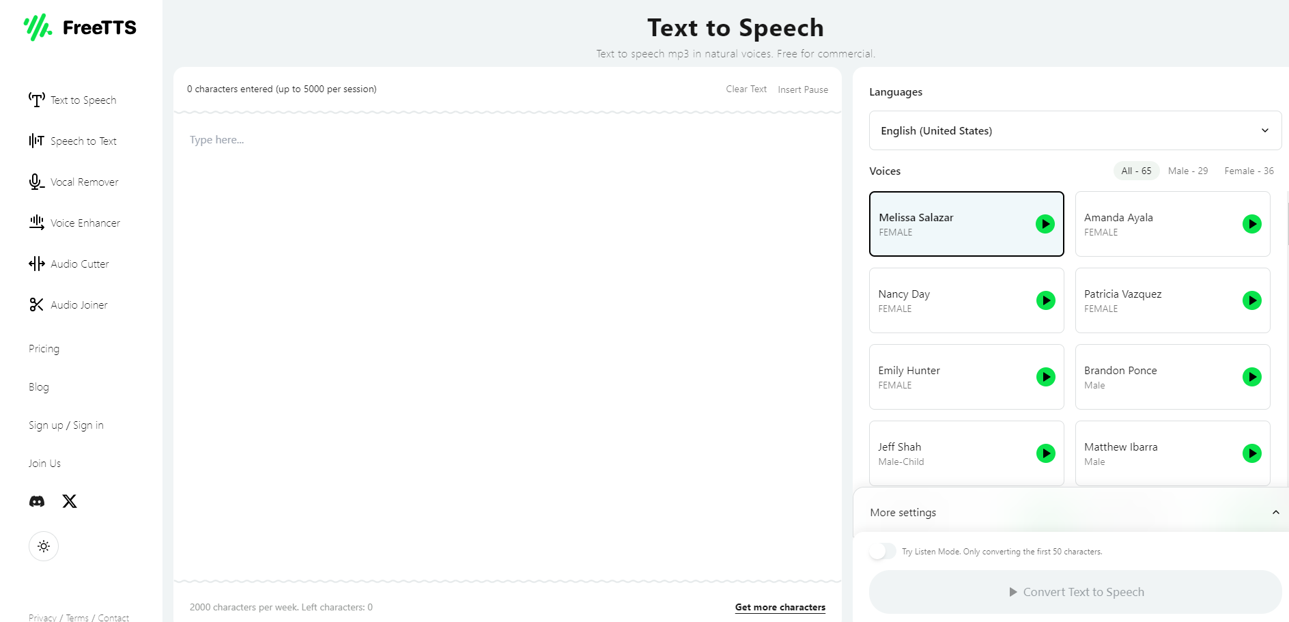The image size is (1289, 622).
Task: Filter voices by Male - 29
Action: pos(1187,171)
